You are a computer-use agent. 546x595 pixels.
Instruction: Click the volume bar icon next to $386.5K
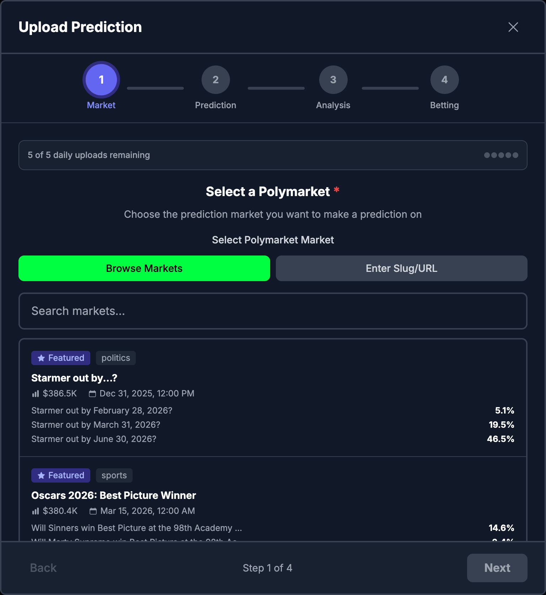click(36, 394)
